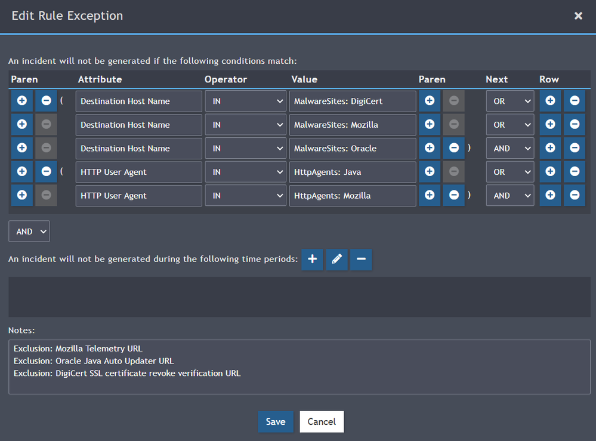Remove time period with minus icon
The height and width of the screenshot is (441, 596).
(x=361, y=260)
